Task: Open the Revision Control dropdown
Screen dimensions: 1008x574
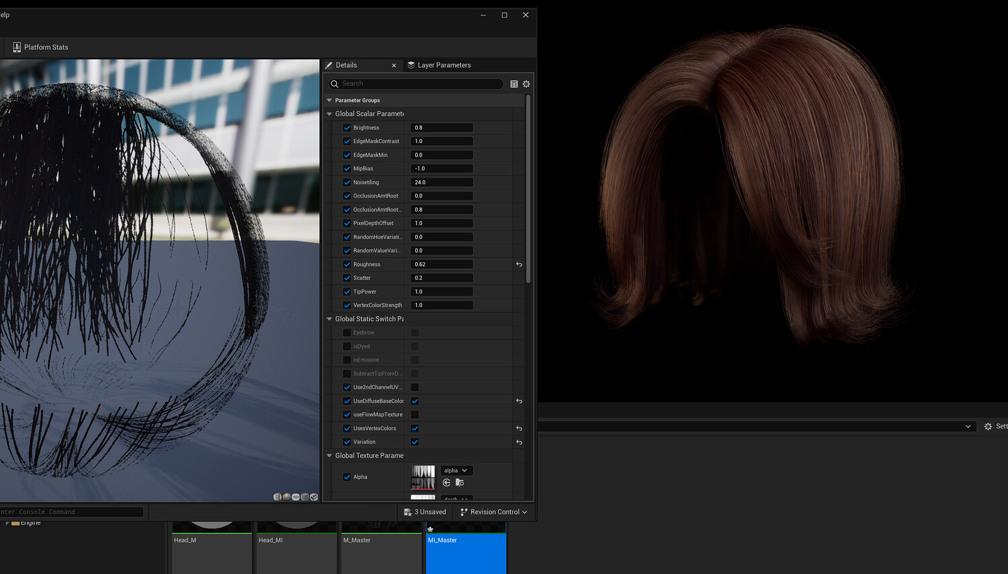Action: (x=494, y=512)
